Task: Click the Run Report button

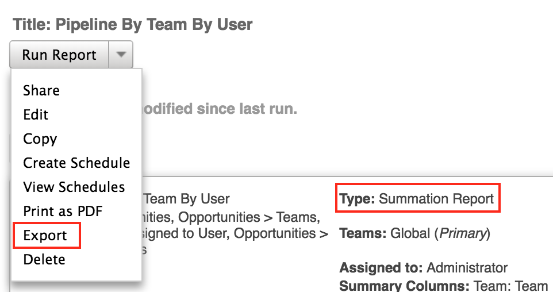Action: [59, 55]
